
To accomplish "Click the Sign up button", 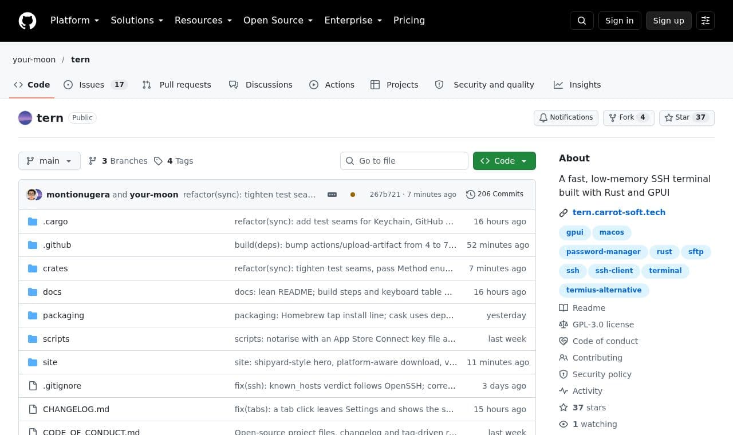I will pyautogui.click(x=669, y=21).
